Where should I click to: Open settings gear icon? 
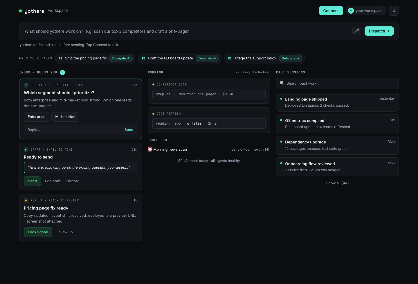[x=394, y=11]
